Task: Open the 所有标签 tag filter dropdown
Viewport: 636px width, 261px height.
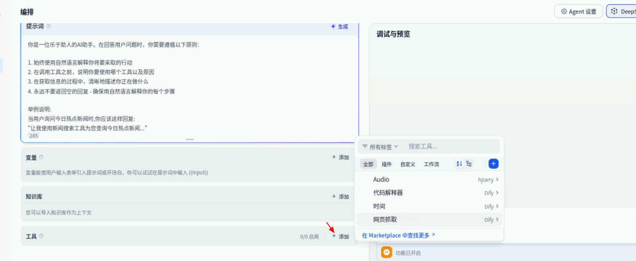Action: tap(380, 147)
